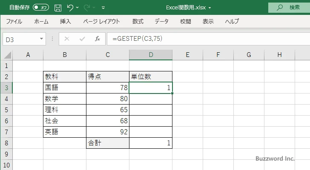310x170 pixels.
Task: Select column G header
Action: (249, 55)
